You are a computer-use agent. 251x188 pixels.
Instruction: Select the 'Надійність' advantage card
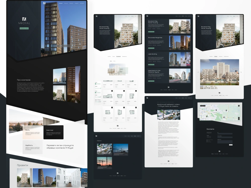[x=33, y=147]
